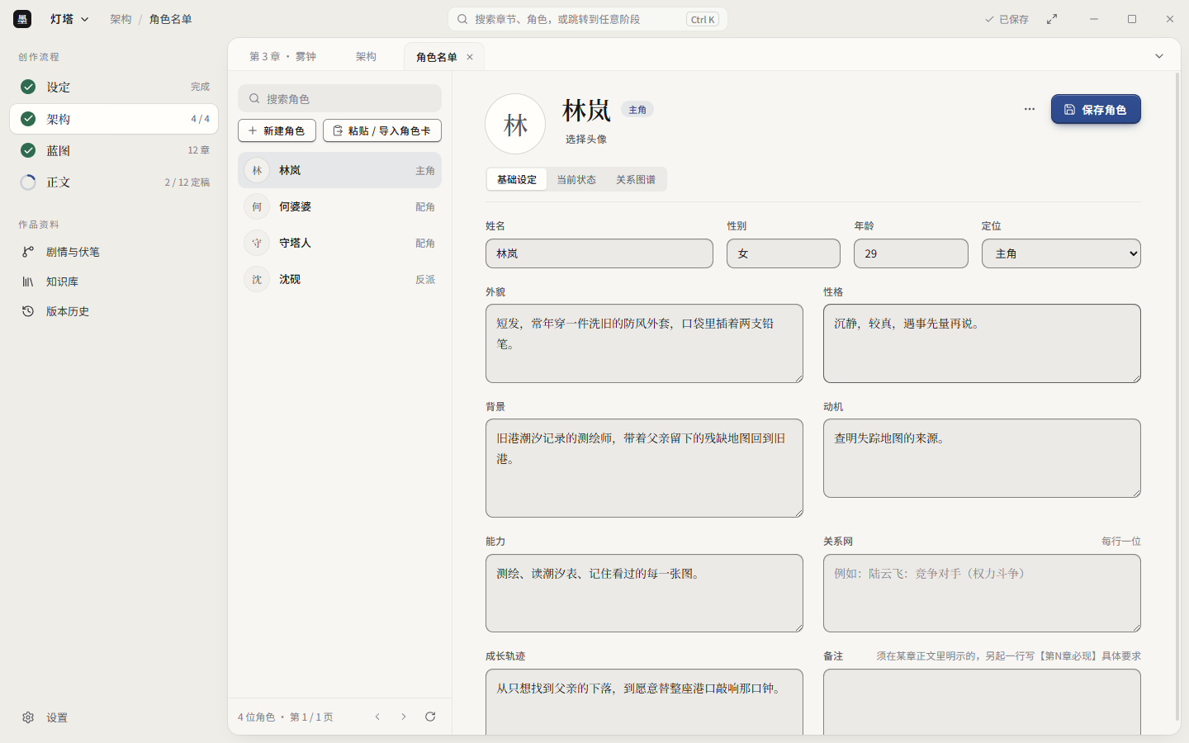This screenshot has height=743, width=1189.
Task: Click the 年龄 input field
Action: click(911, 253)
